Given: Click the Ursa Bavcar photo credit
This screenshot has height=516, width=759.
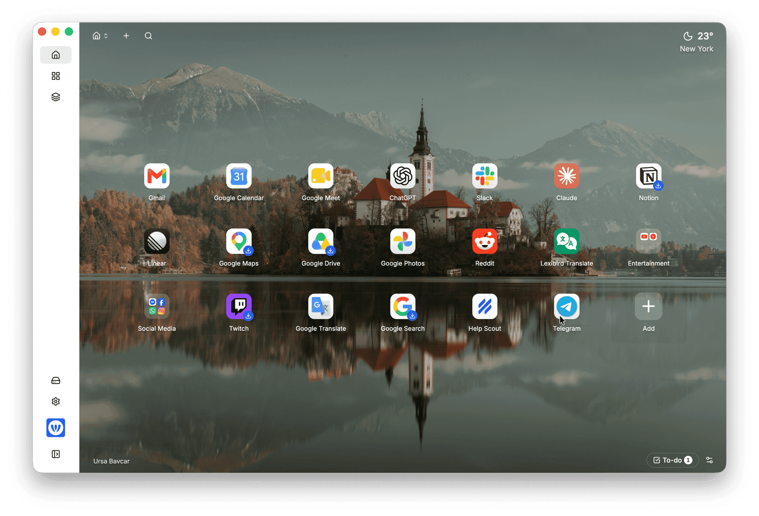Looking at the screenshot, I should [111, 461].
